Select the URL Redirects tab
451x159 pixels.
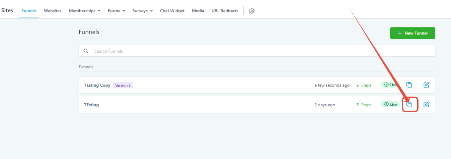point(225,11)
